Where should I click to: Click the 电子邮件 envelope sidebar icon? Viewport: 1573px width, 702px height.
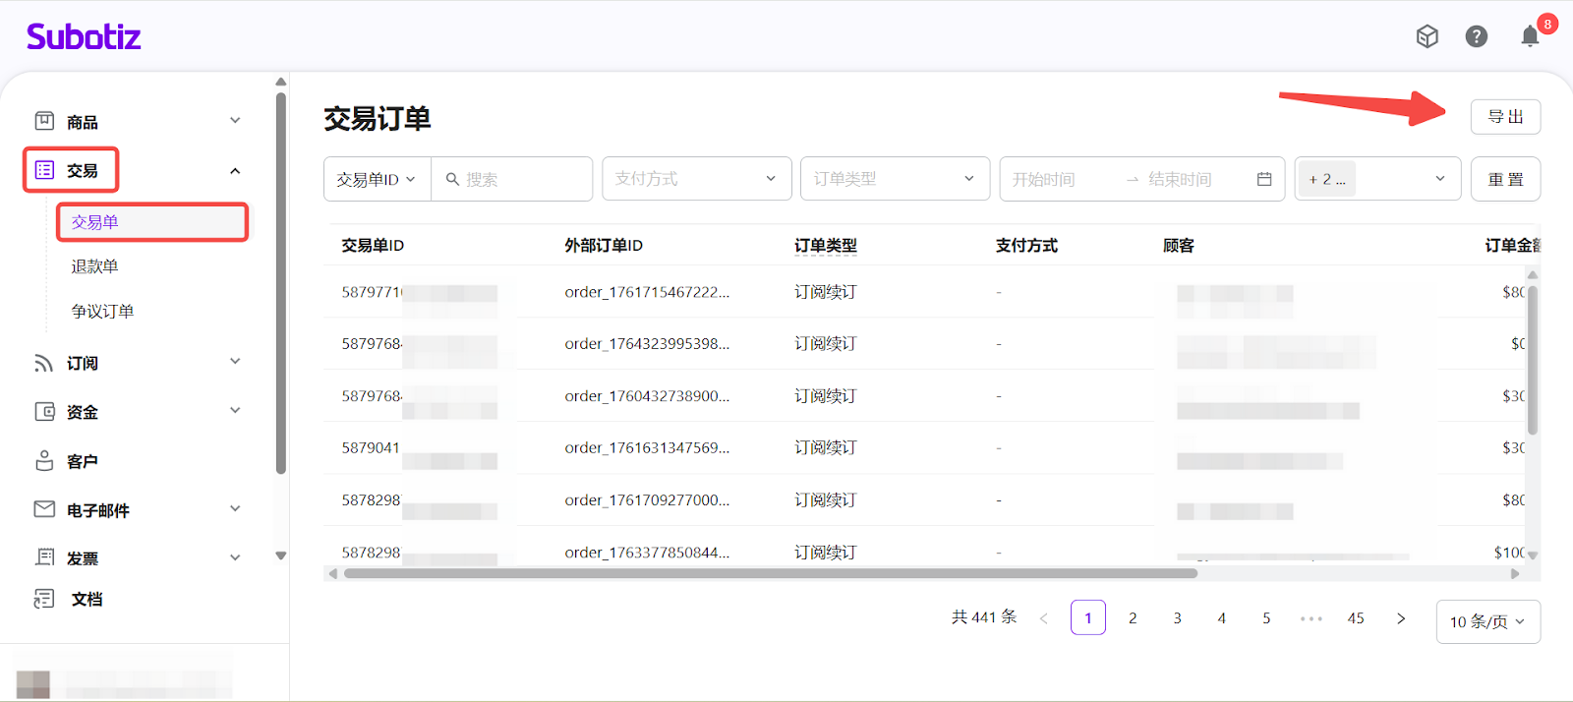click(x=44, y=509)
